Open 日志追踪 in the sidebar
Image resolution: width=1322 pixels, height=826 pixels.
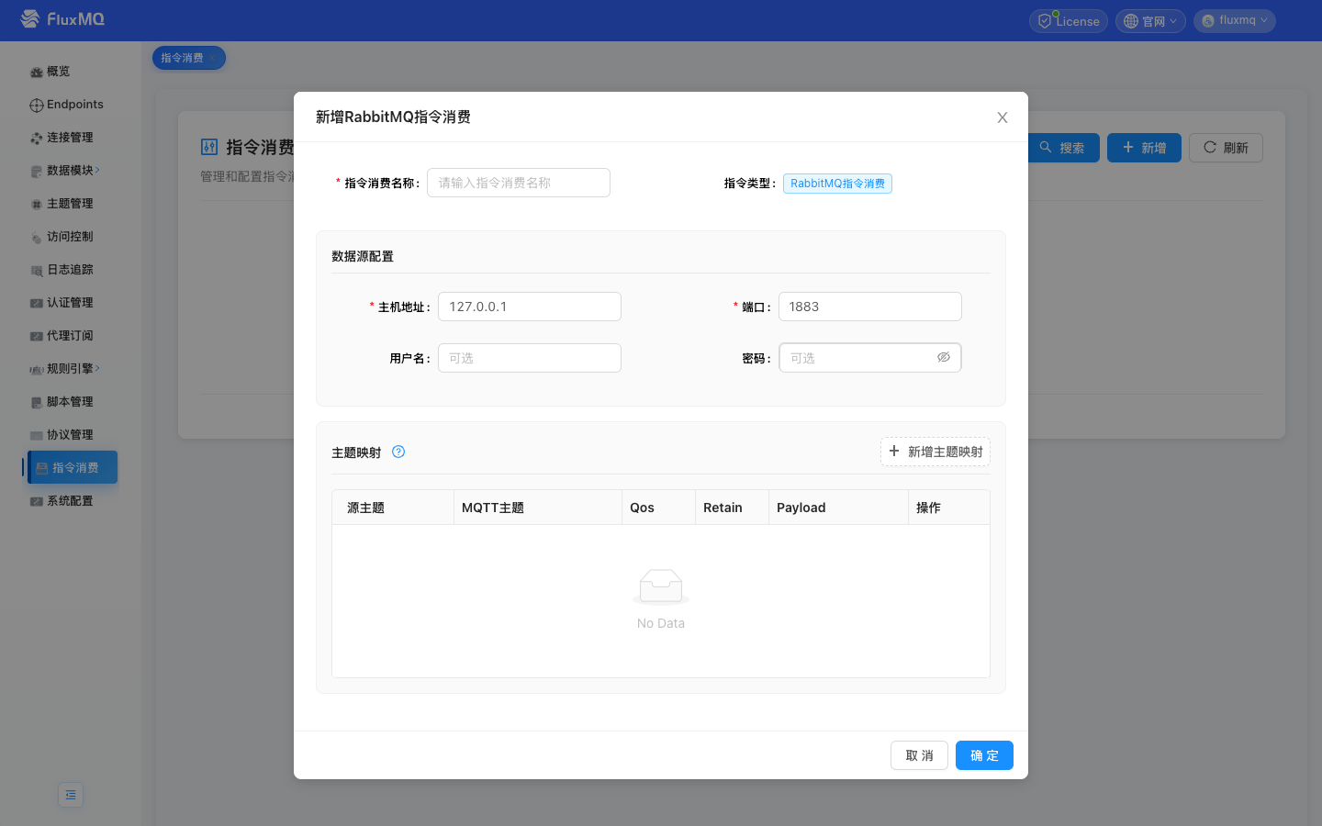[71, 270]
